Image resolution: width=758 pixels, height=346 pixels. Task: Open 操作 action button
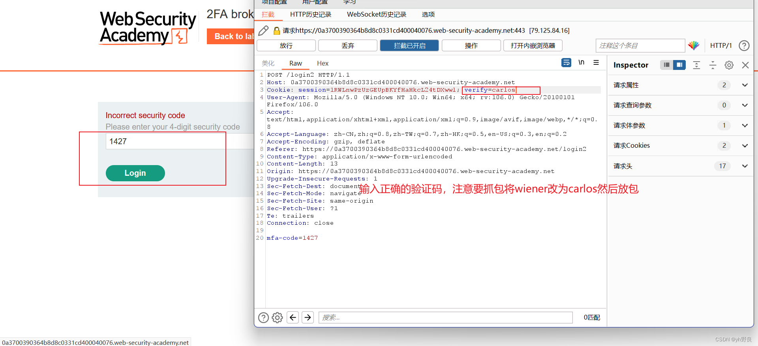coord(471,45)
